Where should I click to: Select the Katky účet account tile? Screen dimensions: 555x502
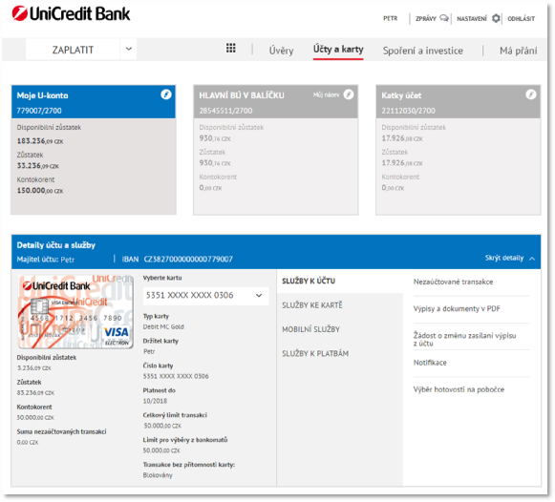coord(458,150)
